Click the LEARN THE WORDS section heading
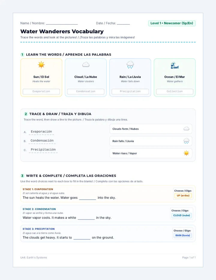 [69, 54]
